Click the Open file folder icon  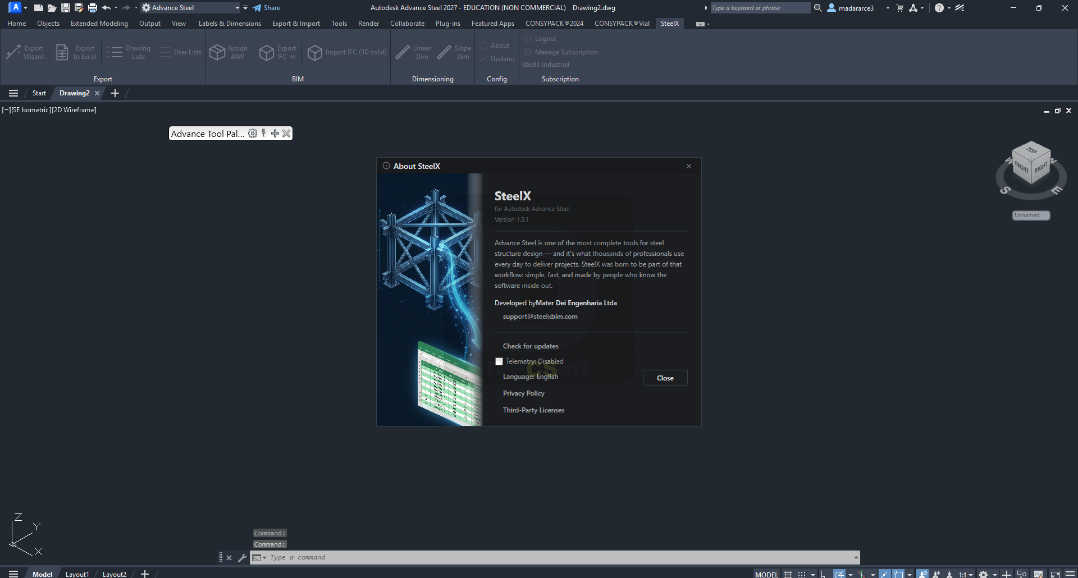coord(52,8)
